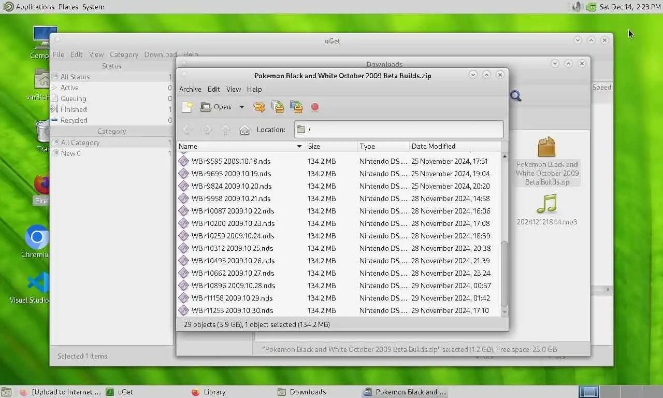Click the Name column sort arrow
The image size is (663, 398).
pyautogui.click(x=299, y=147)
